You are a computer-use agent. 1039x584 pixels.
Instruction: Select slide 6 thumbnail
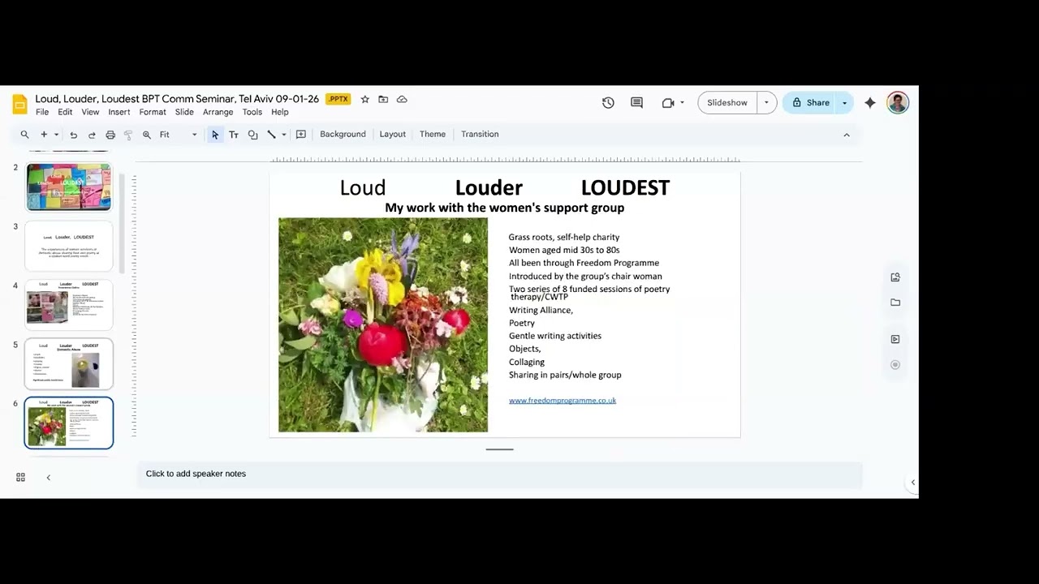pos(69,423)
